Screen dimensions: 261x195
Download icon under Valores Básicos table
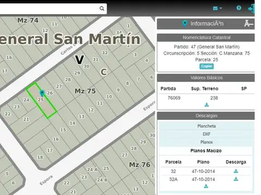coord(207,105)
